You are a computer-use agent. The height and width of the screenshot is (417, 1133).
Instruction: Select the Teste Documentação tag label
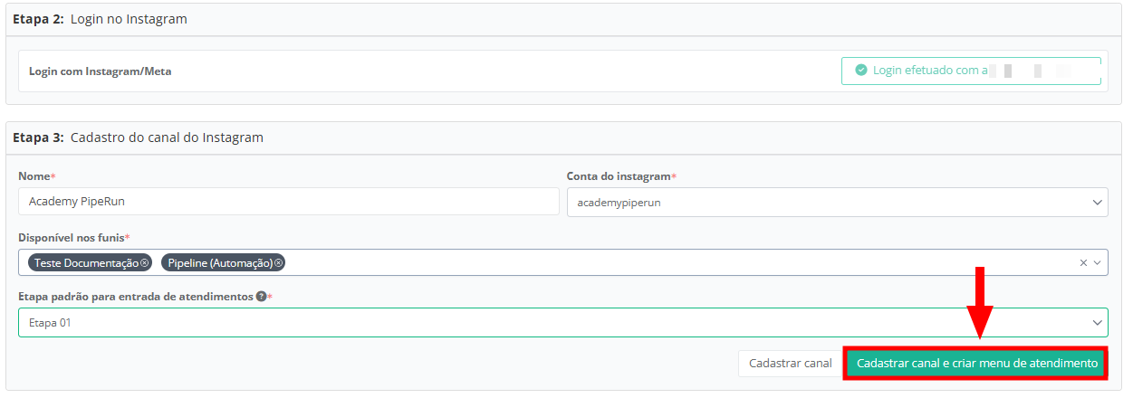tap(84, 263)
